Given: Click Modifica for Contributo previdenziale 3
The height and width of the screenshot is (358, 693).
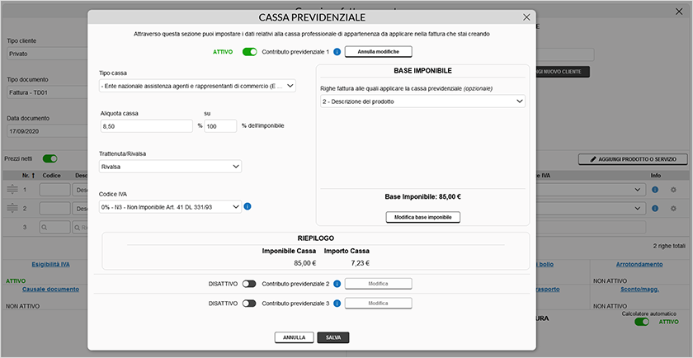Looking at the screenshot, I should (379, 304).
